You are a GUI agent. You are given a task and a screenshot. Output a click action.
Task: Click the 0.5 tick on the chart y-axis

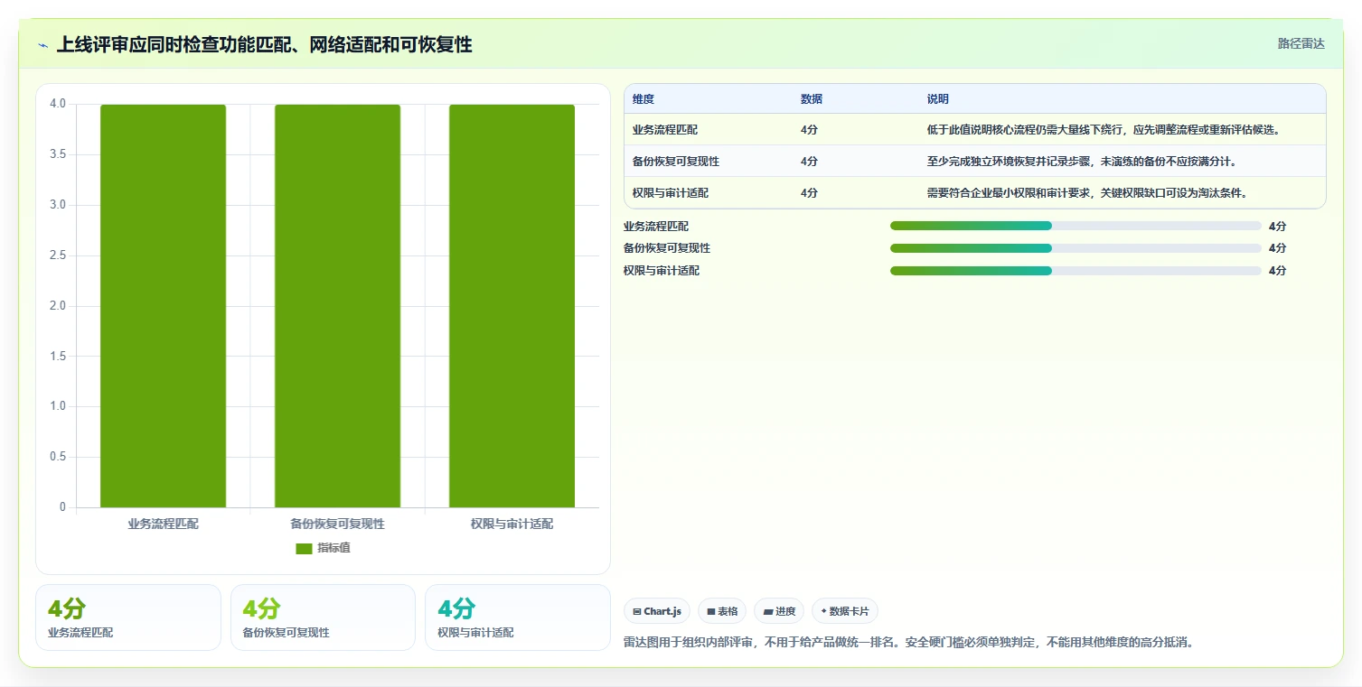click(58, 457)
